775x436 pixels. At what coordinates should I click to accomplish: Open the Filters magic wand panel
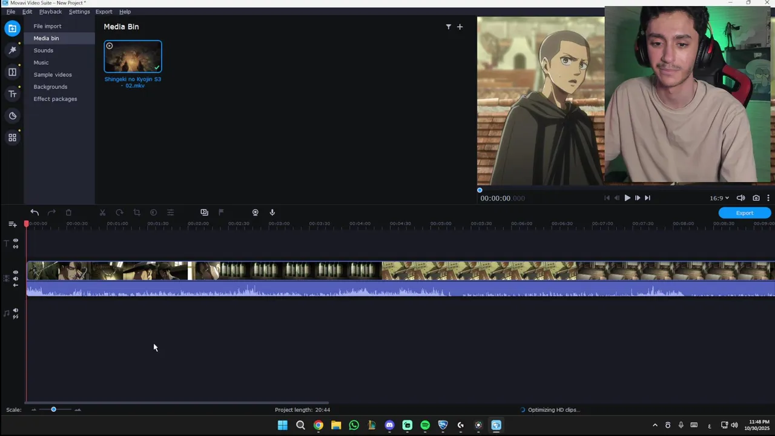[x=12, y=50]
